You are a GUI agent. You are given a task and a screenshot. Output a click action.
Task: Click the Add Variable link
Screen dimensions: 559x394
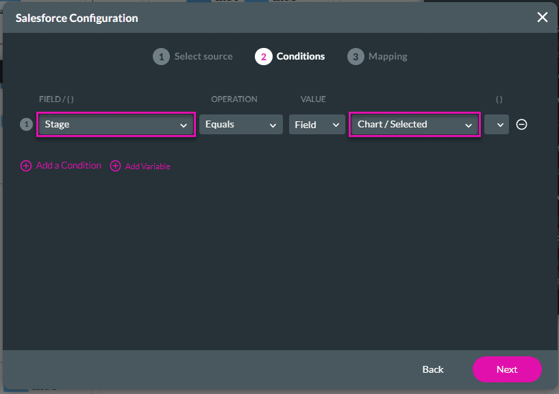[140, 166]
